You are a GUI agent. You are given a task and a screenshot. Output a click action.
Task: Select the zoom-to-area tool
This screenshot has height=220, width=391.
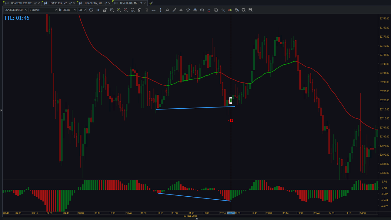[132, 10]
